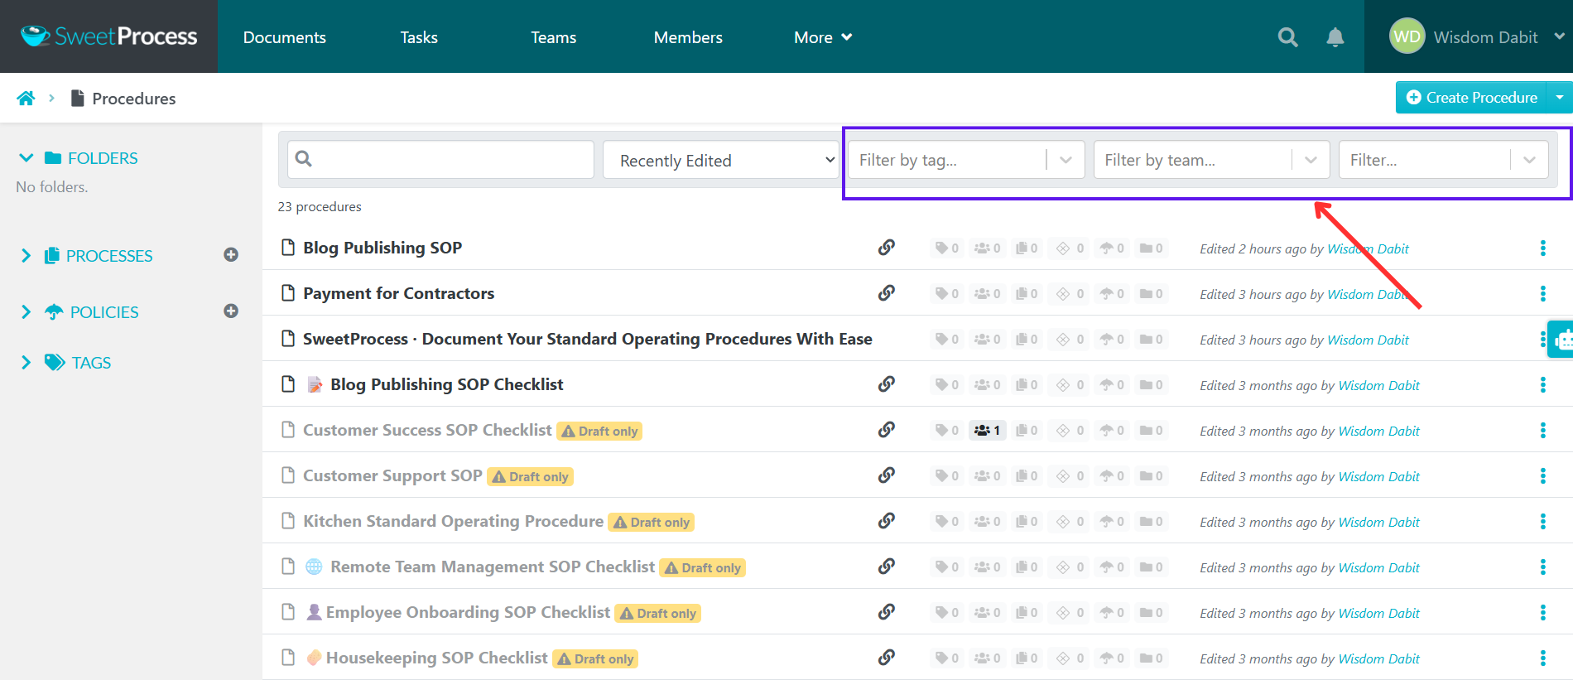
Task: Expand the PROCESSES section
Action: coord(26,255)
